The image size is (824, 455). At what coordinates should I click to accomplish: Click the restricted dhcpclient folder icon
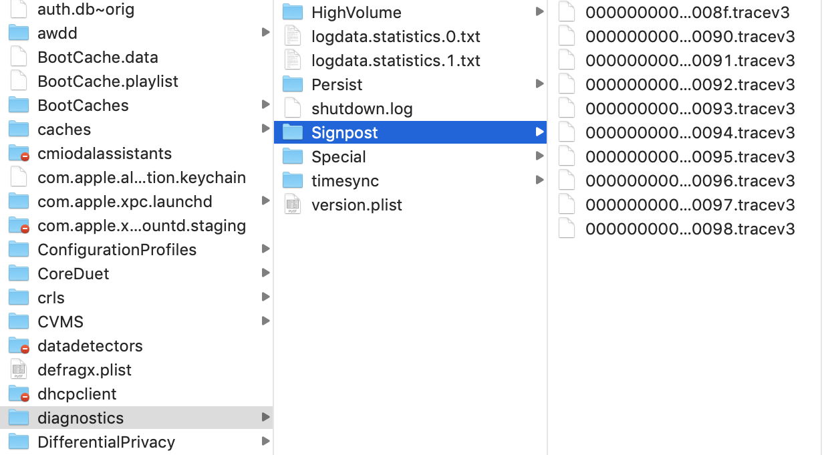click(x=19, y=394)
